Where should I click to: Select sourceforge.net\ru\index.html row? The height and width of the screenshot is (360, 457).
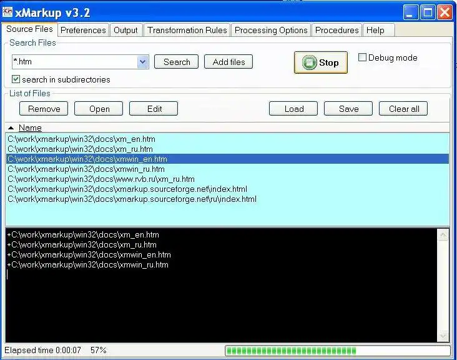point(227,199)
